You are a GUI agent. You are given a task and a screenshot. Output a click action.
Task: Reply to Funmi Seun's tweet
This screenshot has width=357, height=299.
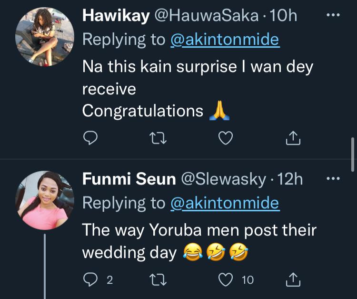click(x=90, y=279)
